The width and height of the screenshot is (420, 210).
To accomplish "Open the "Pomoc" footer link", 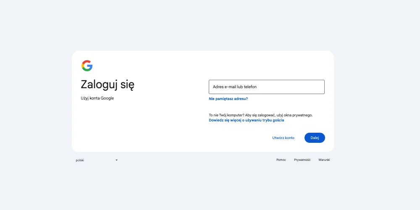I will point(281,160).
